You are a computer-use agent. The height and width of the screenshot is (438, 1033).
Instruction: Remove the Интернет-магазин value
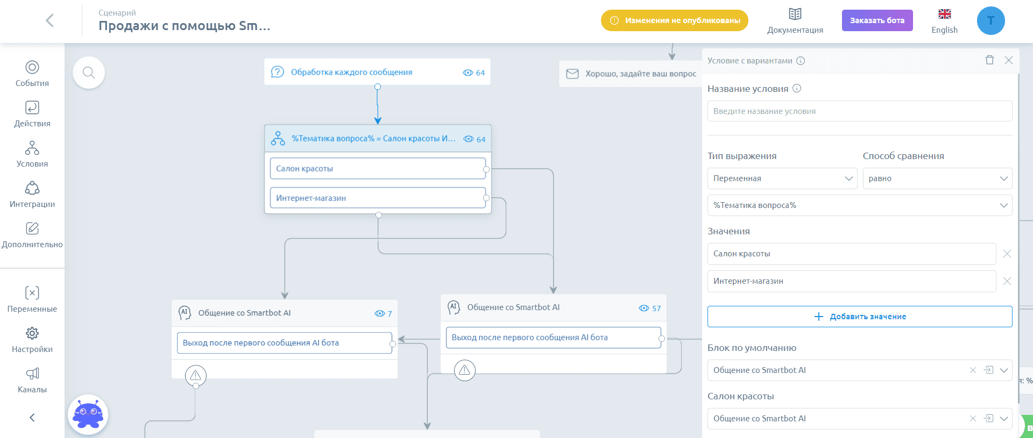click(x=1007, y=281)
